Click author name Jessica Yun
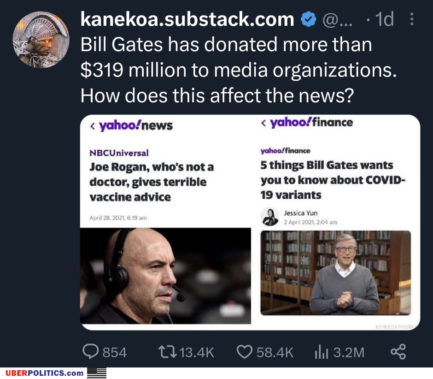This screenshot has width=433, height=379. pos(300,213)
